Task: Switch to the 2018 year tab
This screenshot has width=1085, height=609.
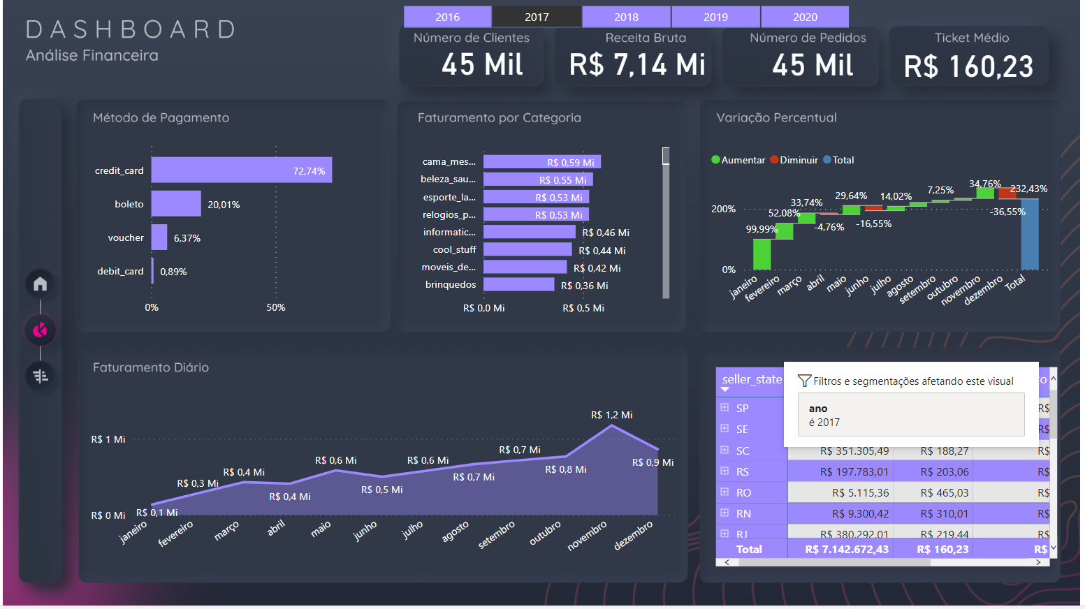Action: [x=626, y=16]
